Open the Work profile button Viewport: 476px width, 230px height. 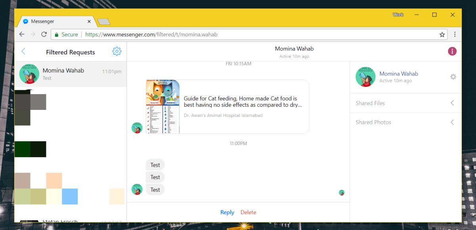[x=398, y=15]
